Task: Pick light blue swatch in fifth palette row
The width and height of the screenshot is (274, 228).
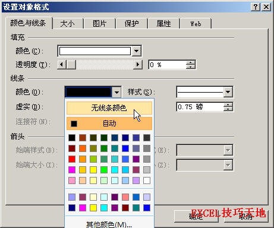Action: [x=125, y=180]
